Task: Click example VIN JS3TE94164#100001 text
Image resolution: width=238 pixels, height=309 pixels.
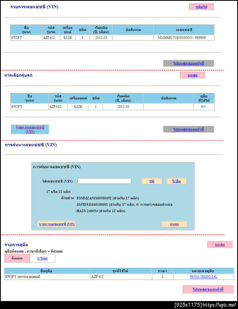Action: tap(92, 205)
